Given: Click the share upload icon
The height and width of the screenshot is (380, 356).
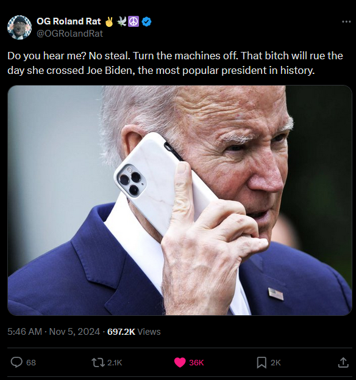Looking at the screenshot, I should click(343, 362).
